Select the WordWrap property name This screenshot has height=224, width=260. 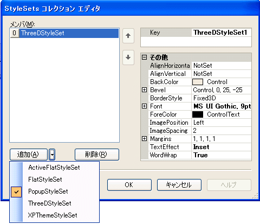tap(170, 155)
